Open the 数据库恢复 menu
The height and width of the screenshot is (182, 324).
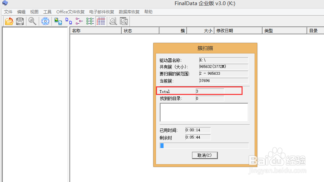129,12
